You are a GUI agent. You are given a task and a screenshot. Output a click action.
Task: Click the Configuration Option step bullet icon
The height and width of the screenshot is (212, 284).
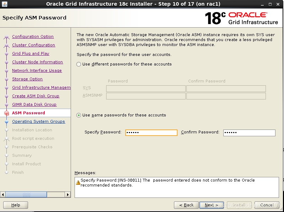point(6,37)
